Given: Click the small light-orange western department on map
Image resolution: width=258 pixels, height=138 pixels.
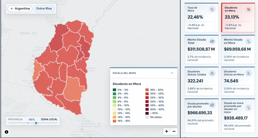Looking at the screenshot, I should (x=37, y=70).
